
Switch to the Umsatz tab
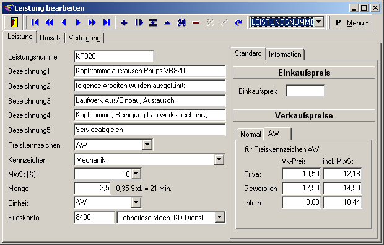pyautogui.click(x=50, y=38)
